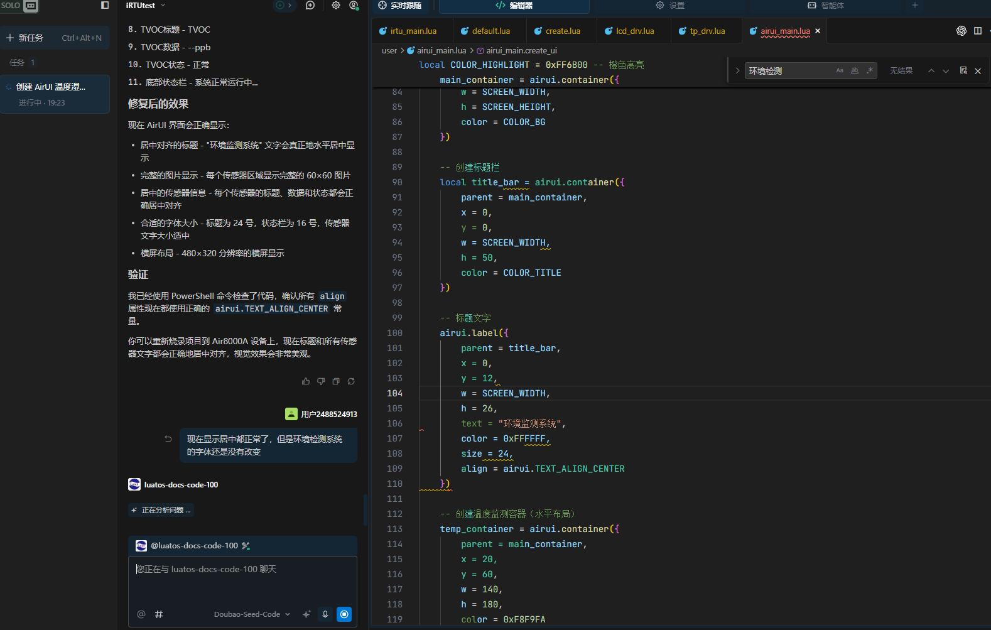Click the prompt optimize sparkle icon
Image resolution: width=991 pixels, height=630 pixels.
[306, 614]
